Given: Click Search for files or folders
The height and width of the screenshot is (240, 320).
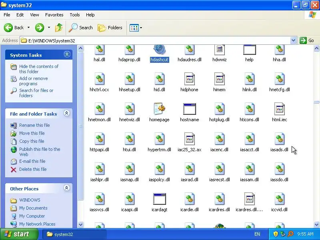Looking at the screenshot, I should [x=36, y=93].
